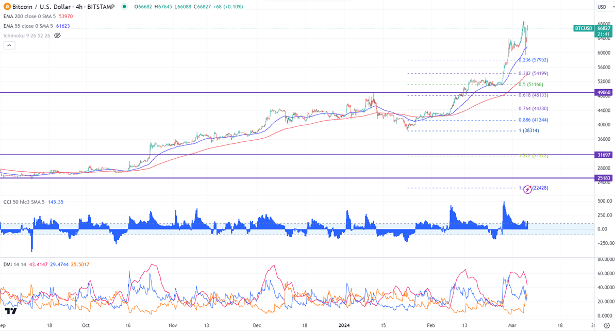This screenshot has width=615, height=331.
Task: Click the 31697 horizontal line price label
Action: tap(604, 155)
